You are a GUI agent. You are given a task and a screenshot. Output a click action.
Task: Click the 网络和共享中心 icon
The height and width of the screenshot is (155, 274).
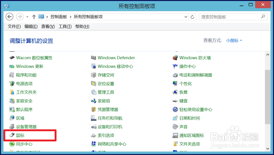pyautogui.click(x=93, y=144)
